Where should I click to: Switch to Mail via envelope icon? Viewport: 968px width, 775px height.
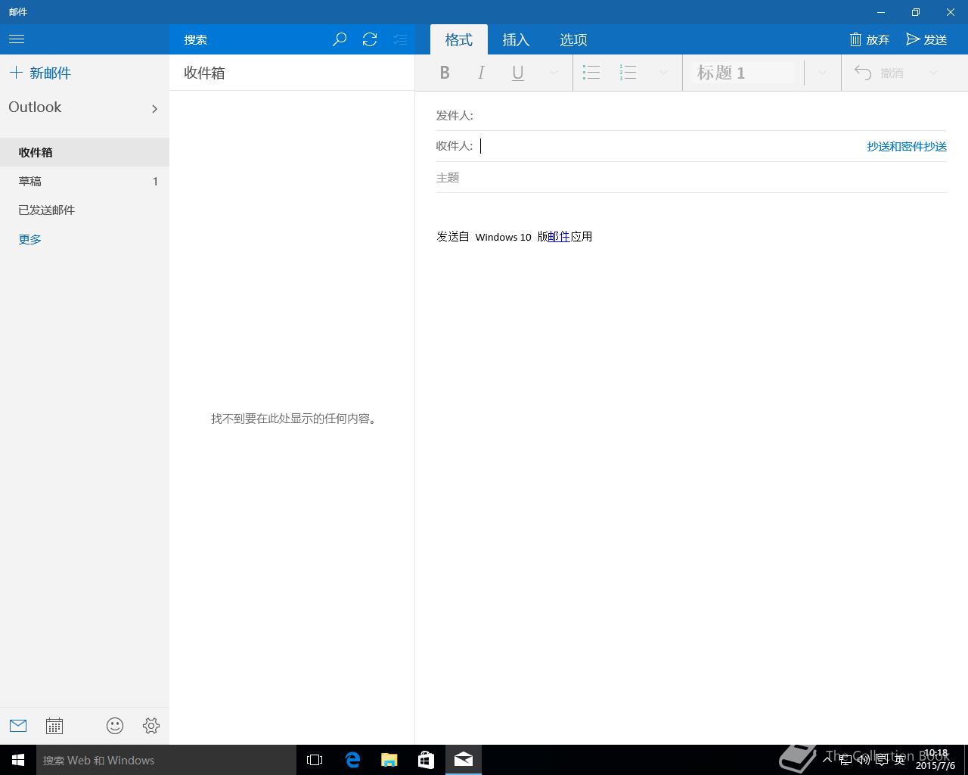[x=18, y=726]
